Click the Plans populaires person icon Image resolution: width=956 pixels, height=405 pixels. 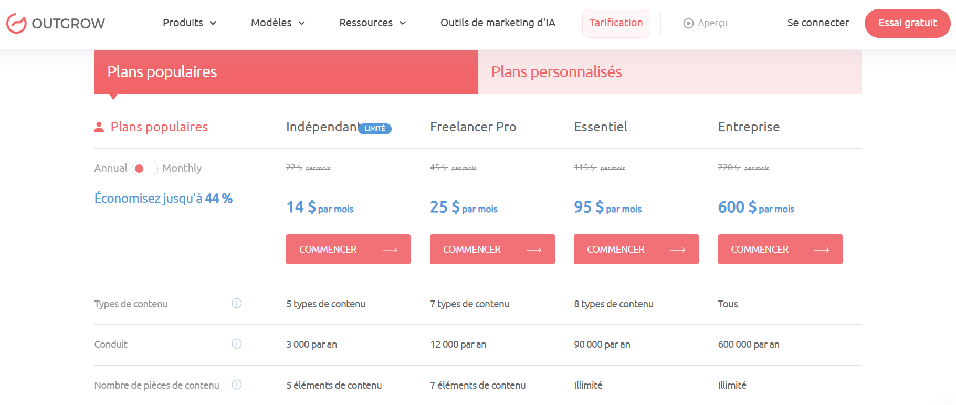point(99,127)
